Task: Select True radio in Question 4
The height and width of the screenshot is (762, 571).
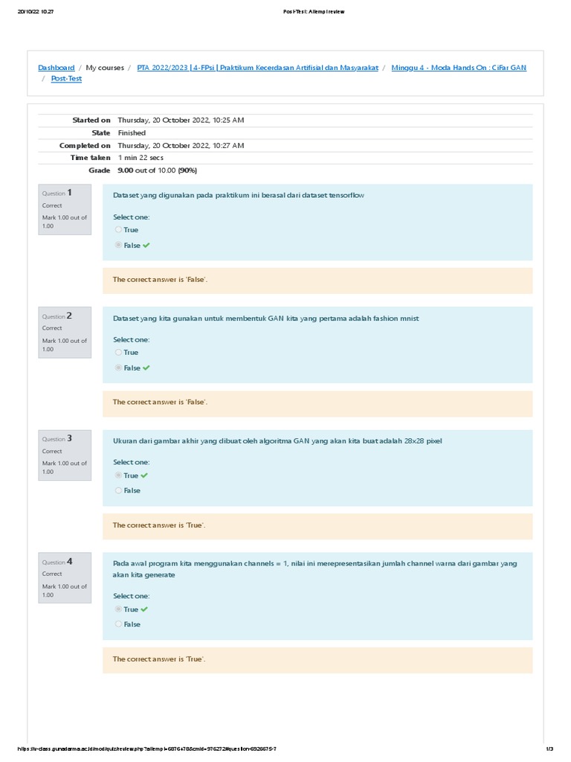Action: pos(118,609)
